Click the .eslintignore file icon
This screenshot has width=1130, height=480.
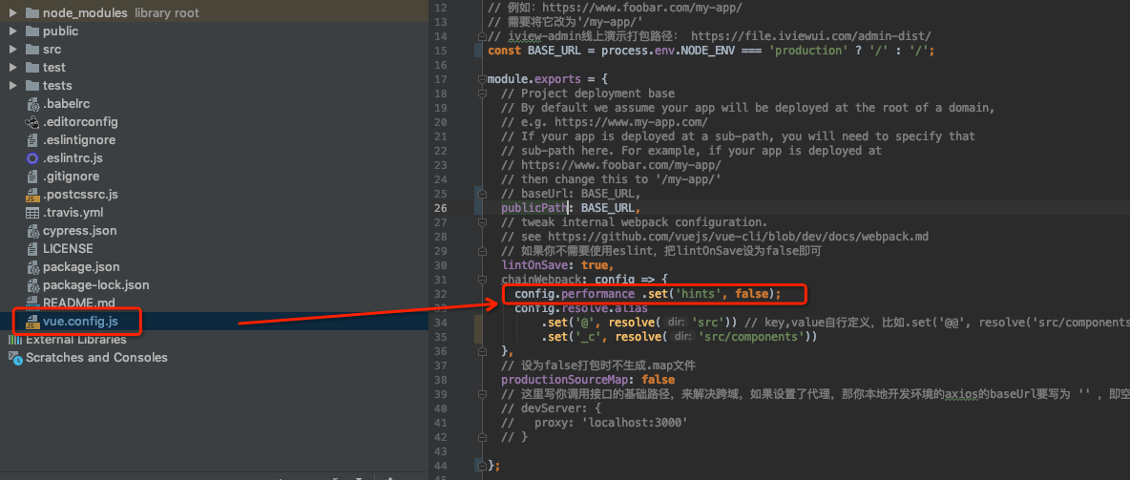point(31,140)
